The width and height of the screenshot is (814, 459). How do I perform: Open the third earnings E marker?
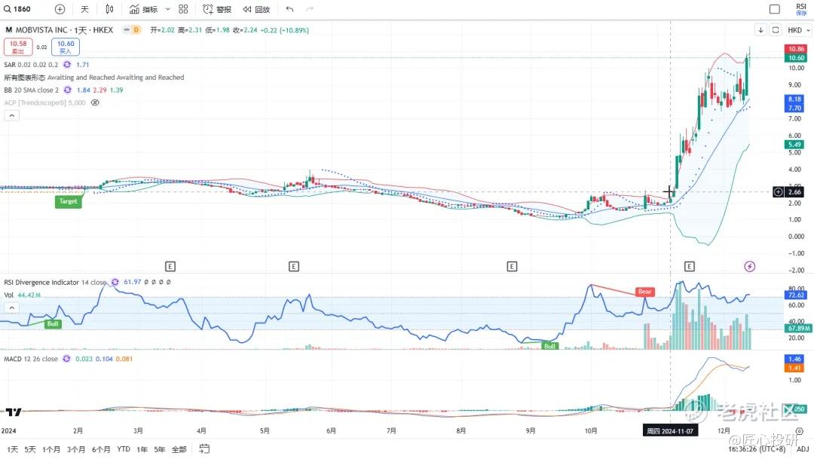(512, 266)
